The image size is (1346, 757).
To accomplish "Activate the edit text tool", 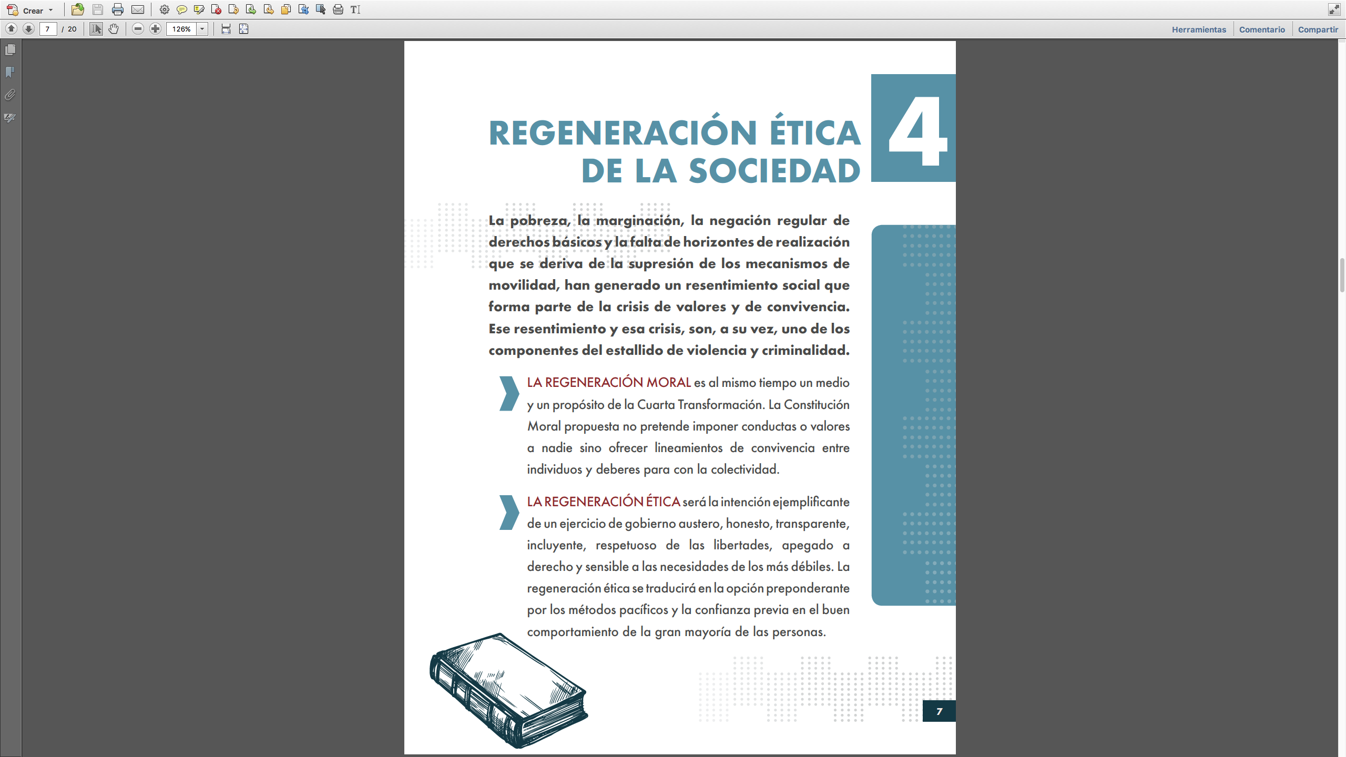I will 355,9.
